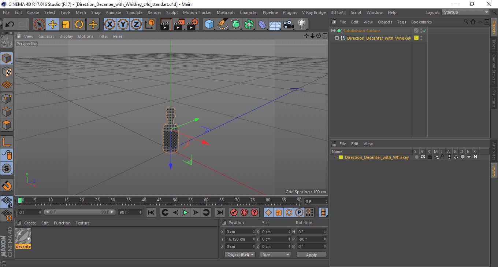The width and height of the screenshot is (498, 267).
Task: Toggle the Enable Axis tool
Action: coord(7,142)
